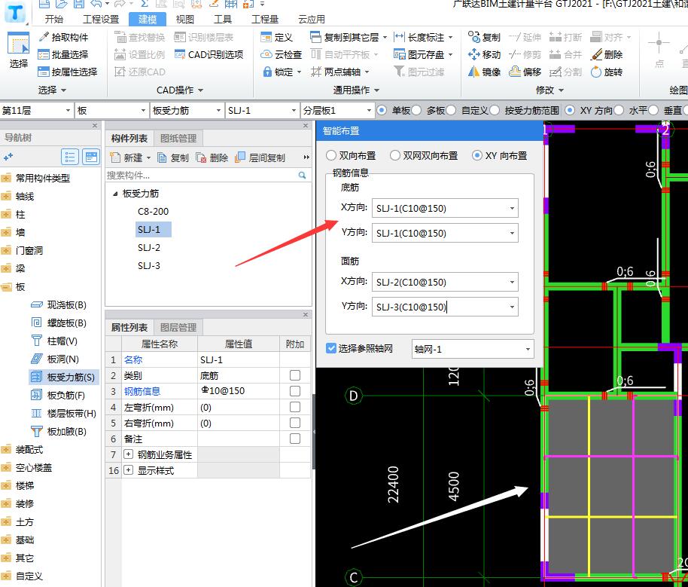Click the 移动 move tool
688x587 pixels.
click(484, 54)
